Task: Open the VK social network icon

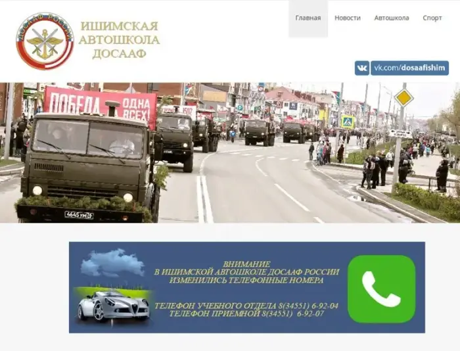Action: pyautogui.click(x=362, y=68)
